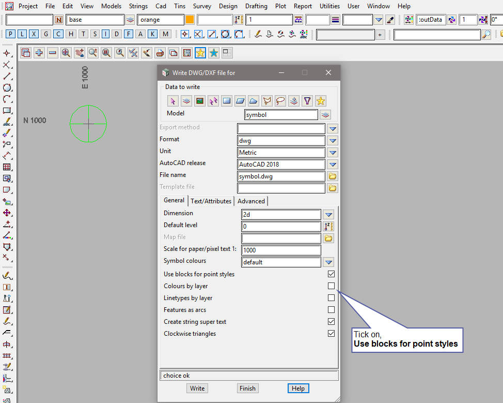
Task: Untick Use blocks for point styles
Action: tap(331, 274)
